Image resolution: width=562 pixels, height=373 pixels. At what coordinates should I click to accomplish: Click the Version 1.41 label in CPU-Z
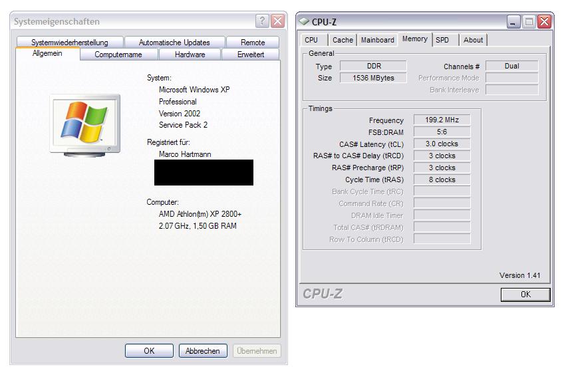point(519,275)
